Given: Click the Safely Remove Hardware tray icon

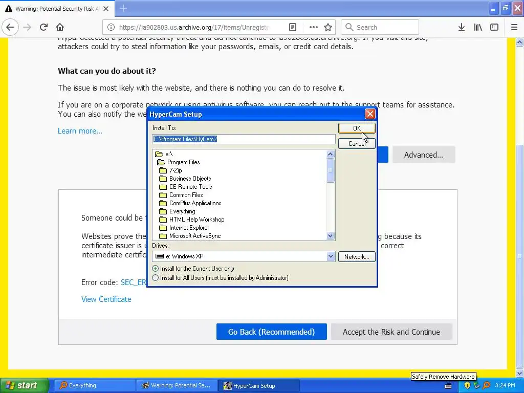Looking at the screenshot, I should 477,385.
